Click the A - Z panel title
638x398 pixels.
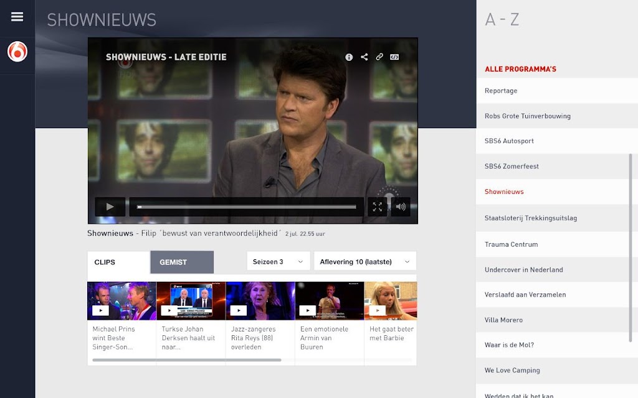pos(502,19)
